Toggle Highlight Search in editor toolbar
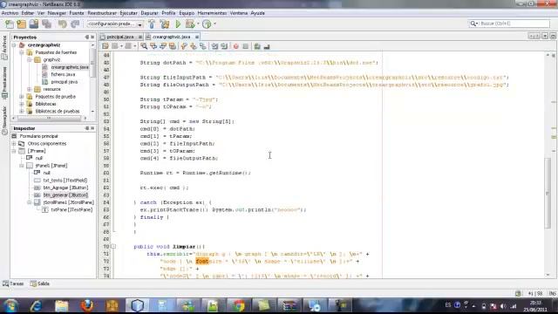Image resolution: width=558 pixels, height=314 pixels. [x=173, y=46]
